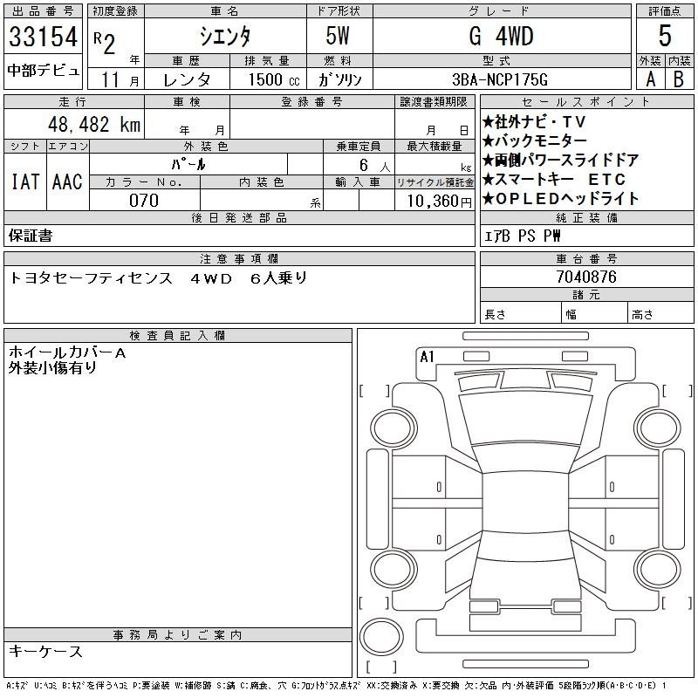Screen dimensions: 698x698
Task: Click the genuine equipment エアB PS PW
Action: tap(522, 236)
